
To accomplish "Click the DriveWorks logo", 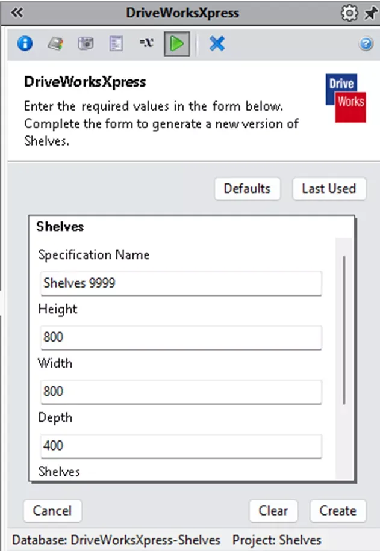I will [x=346, y=98].
